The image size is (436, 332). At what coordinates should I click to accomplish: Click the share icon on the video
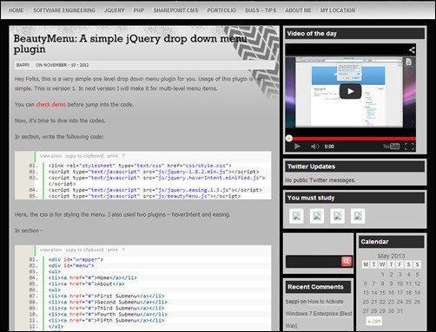pyautogui.click(x=412, y=50)
